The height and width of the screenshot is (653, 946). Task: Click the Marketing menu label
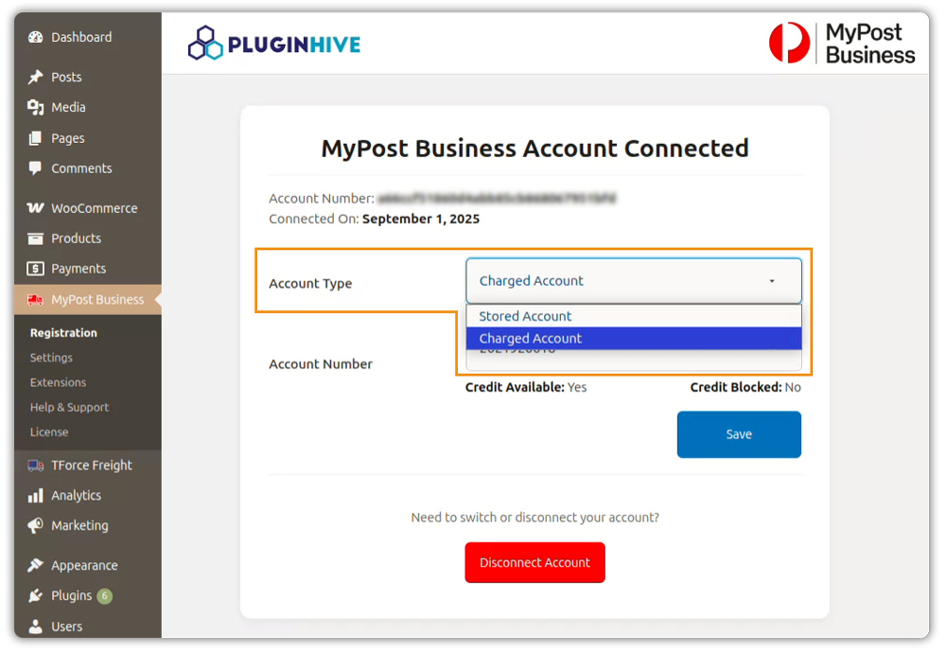[x=79, y=525]
